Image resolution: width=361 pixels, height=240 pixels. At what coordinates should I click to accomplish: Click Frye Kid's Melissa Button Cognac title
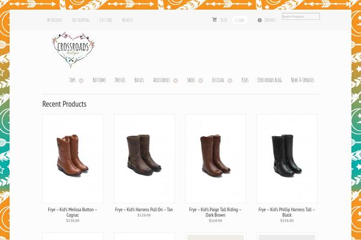[73, 212]
